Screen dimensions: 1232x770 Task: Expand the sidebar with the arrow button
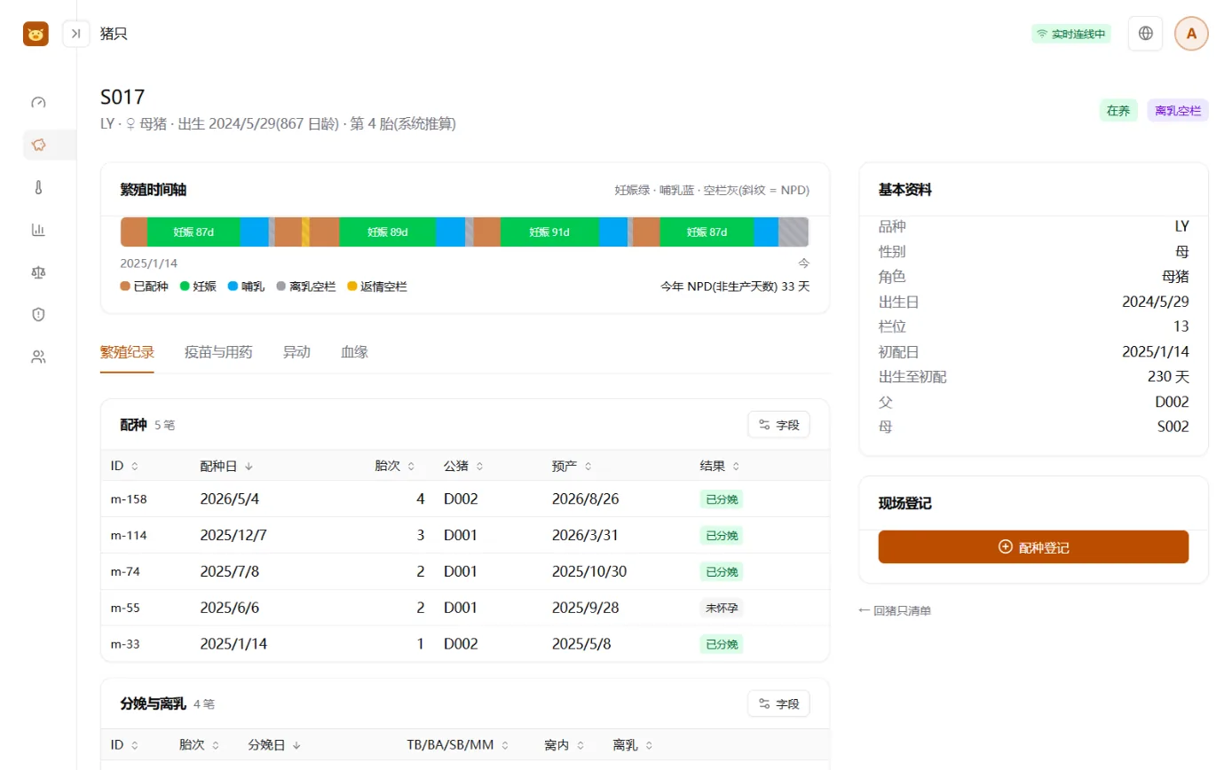76,34
